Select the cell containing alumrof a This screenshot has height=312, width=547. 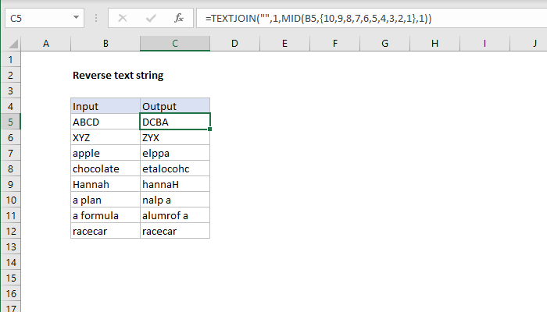(x=175, y=215)
